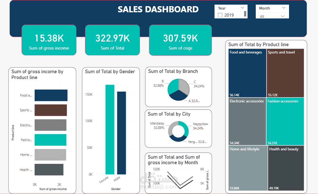318x194 pixels.
Task: Select Sports and travel treemap tile
Action: point(285,73)
